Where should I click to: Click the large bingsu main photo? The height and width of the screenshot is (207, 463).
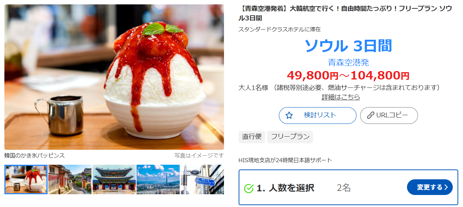coord(114,77)
